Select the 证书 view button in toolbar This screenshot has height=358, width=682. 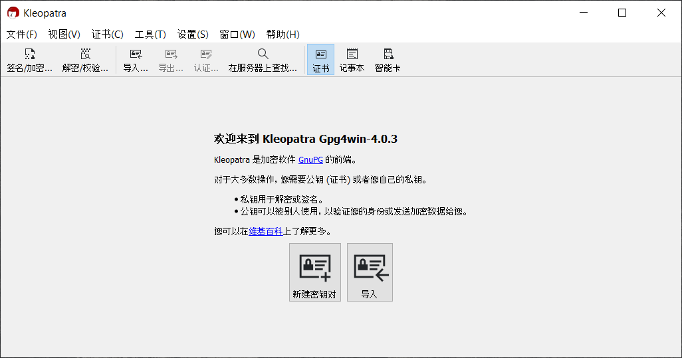click(320, 60)
